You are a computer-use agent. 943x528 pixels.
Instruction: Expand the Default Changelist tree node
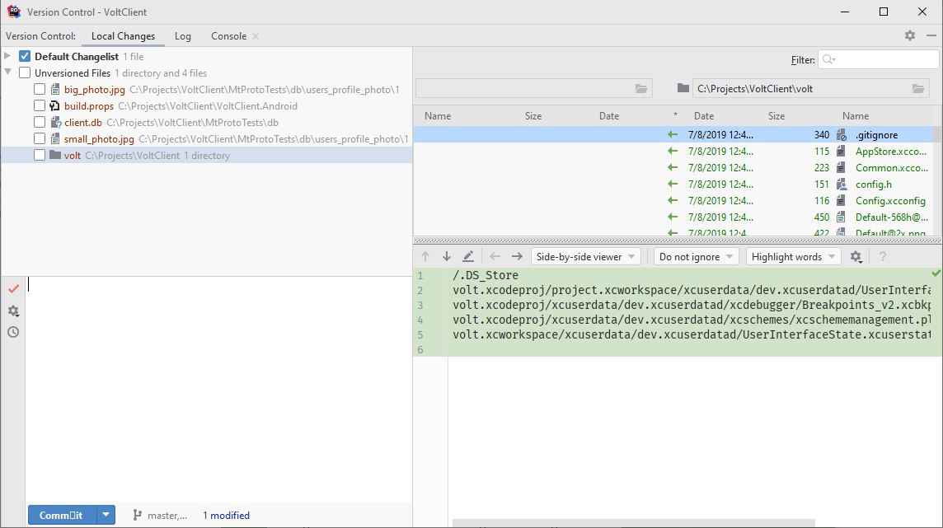pos(8,57)
